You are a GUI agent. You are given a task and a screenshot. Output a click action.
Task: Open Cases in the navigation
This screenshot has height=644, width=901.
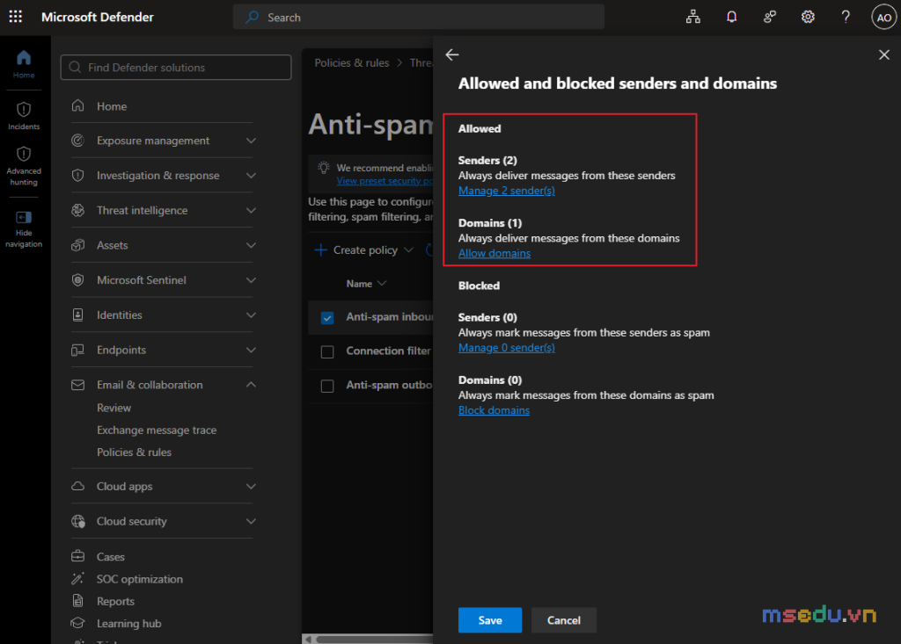[x=110, y=557]
